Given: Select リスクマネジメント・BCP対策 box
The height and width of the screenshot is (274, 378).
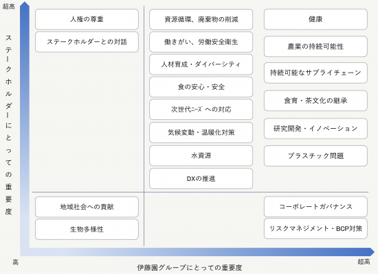Looking at the screenshot, I should pos(315,228).
